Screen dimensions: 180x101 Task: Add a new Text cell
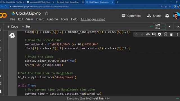point(26,27)
